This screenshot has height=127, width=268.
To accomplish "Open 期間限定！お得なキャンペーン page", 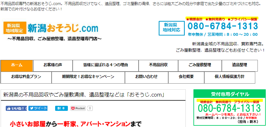I will pyautogui.click(x=88, y=77).
